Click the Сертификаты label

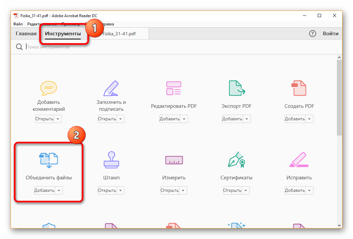point(236,178)
